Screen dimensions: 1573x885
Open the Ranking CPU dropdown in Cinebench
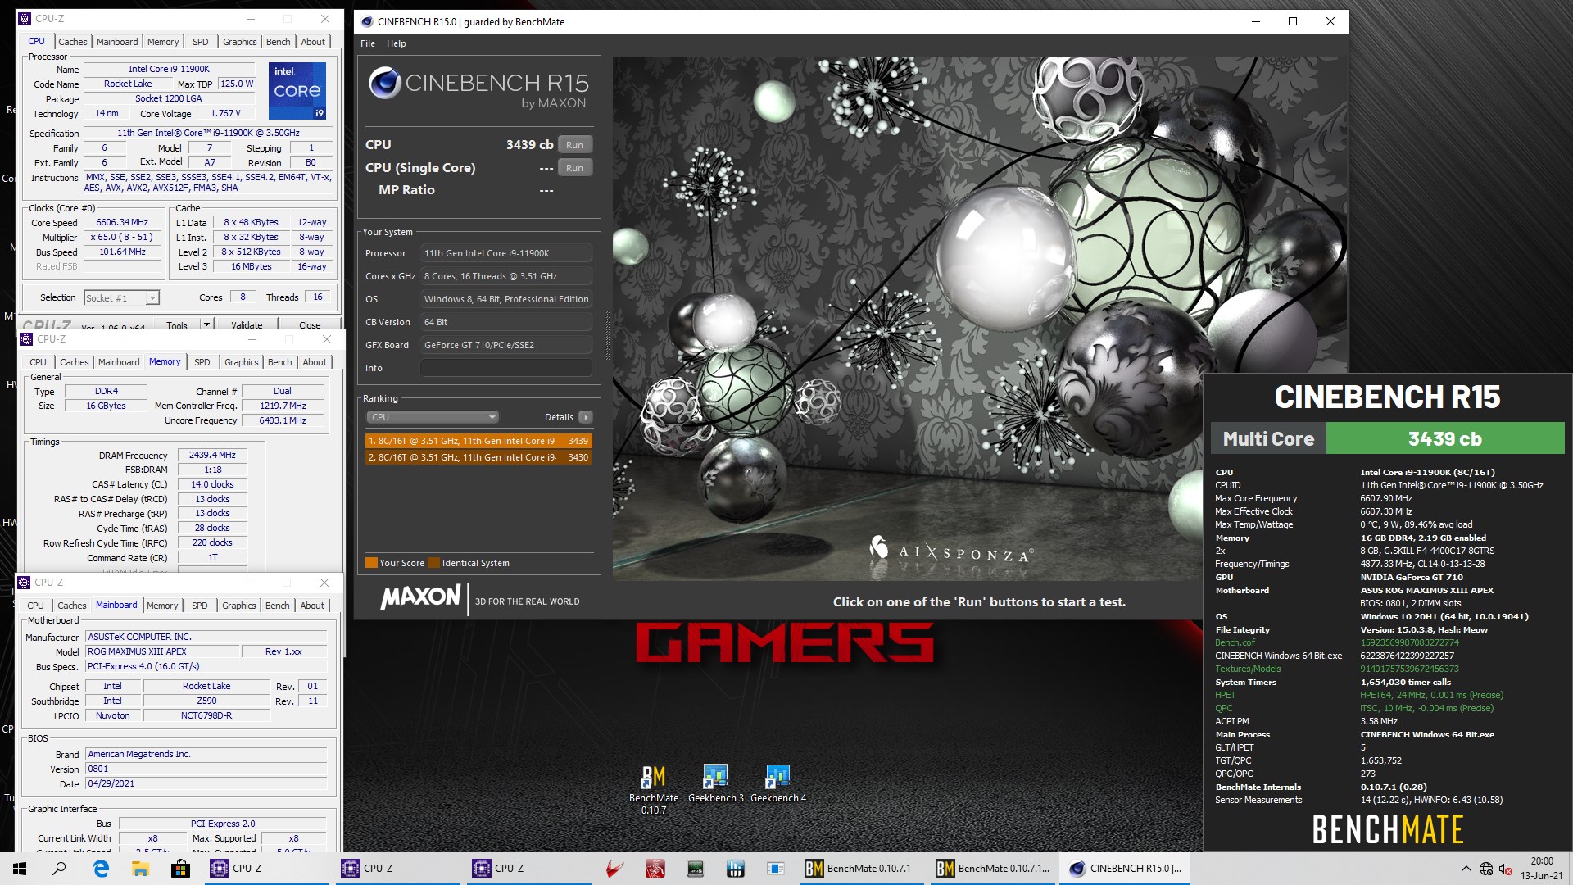coord(433,417)
